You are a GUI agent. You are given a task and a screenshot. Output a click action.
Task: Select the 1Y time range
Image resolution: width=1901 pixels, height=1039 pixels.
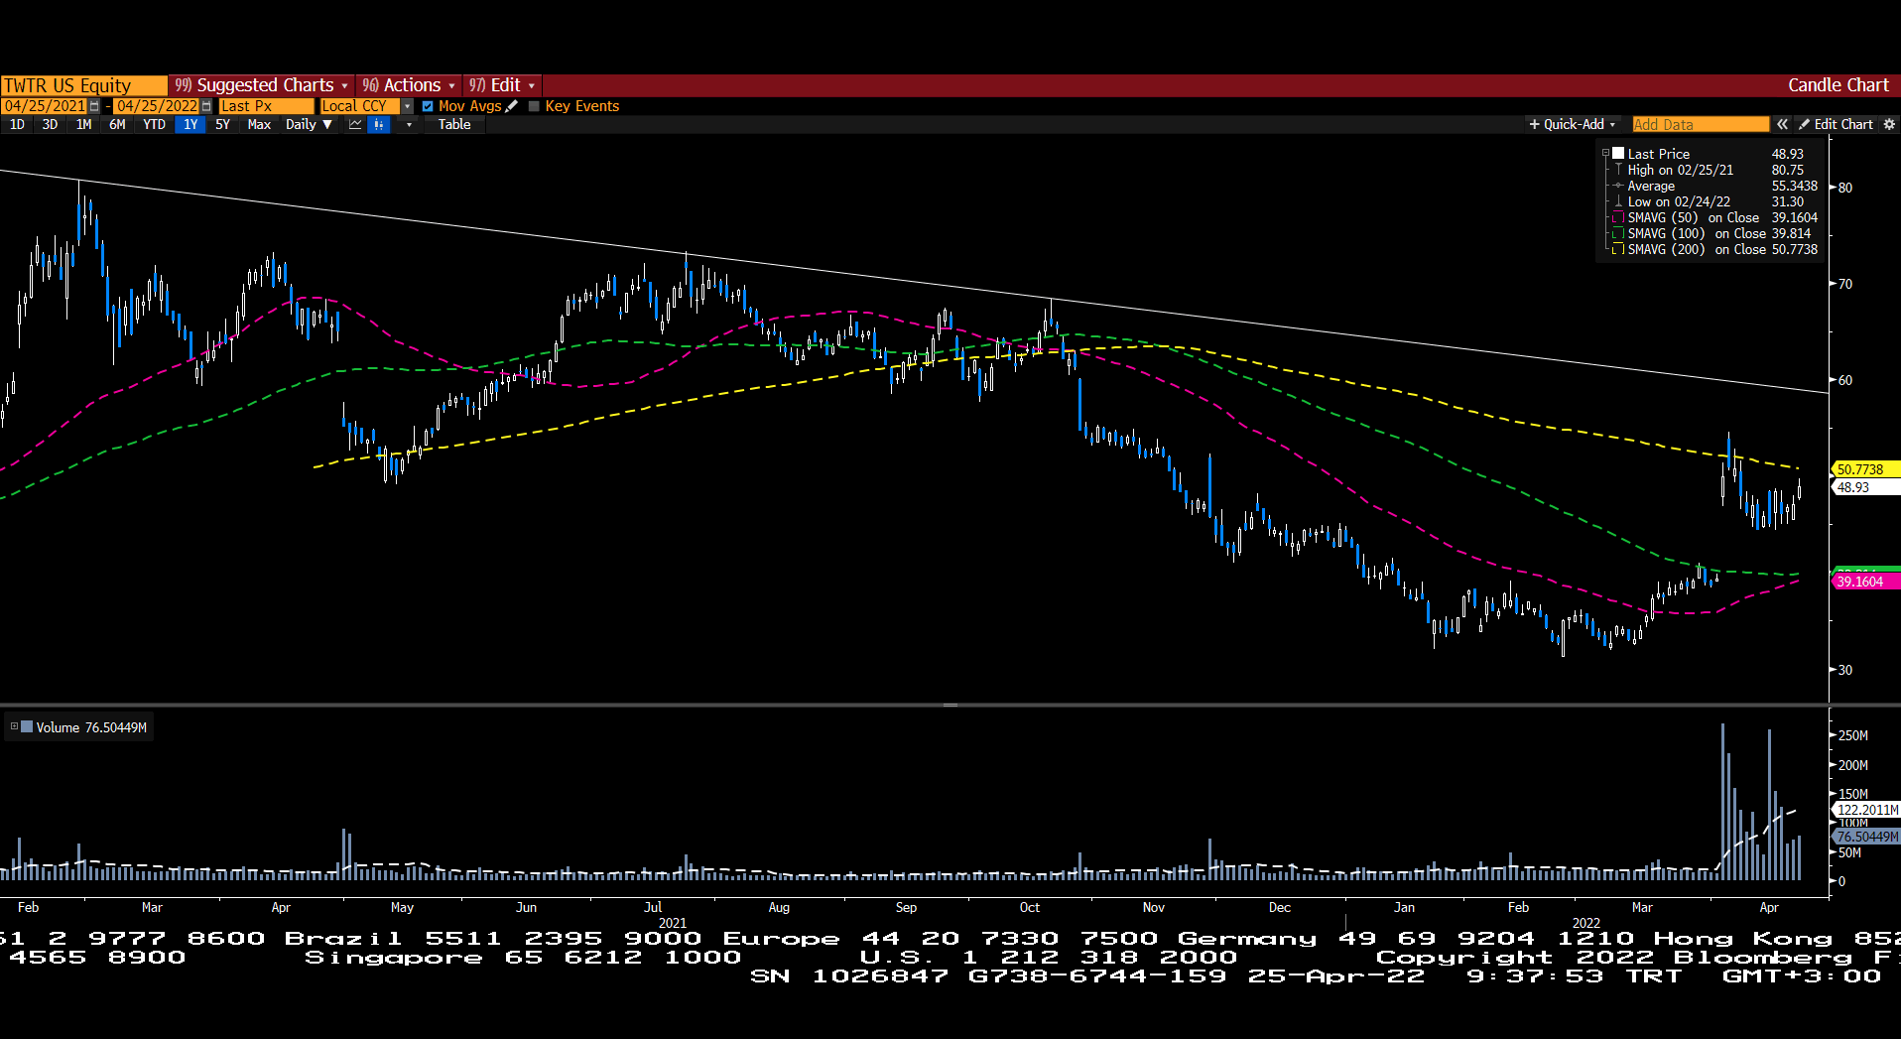coord(190,124)
